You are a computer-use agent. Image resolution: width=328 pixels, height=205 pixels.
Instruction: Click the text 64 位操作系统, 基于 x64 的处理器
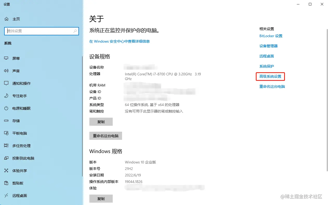152,105
